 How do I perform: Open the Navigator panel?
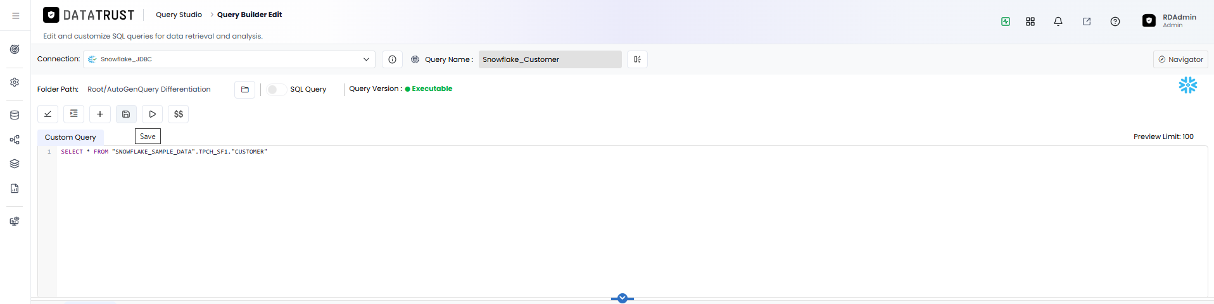pos(1181,59)
